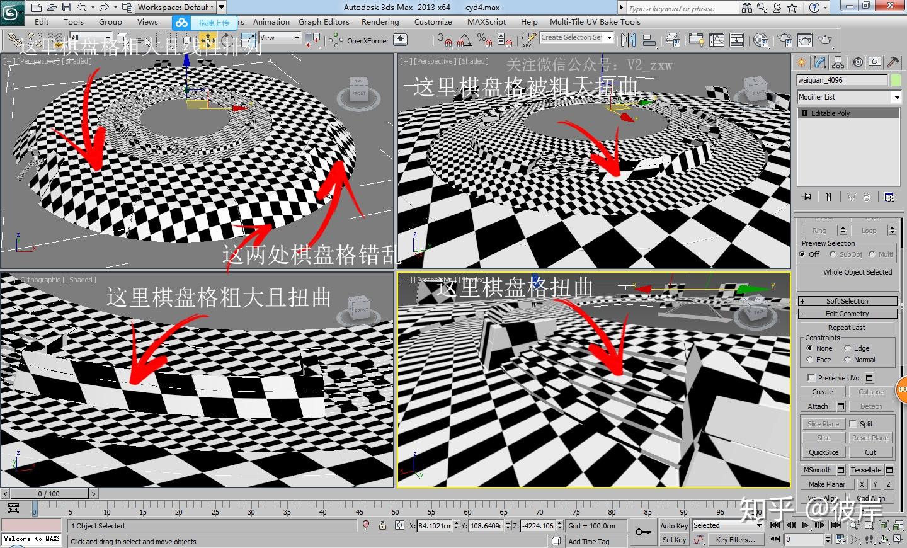Screen dimensions: 907x548
Task: Open the InfoCenter search binoculars icon
Action: point(747,8)
